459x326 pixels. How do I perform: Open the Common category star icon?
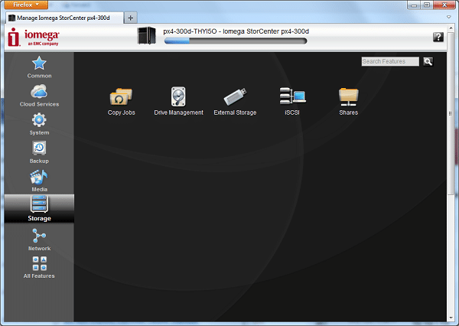click(39, 63)
